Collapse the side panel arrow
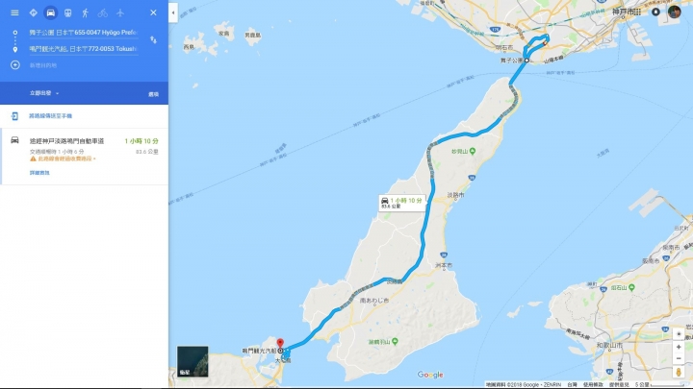This screenshot has height=389, width=693. click(x=173, y=12)
